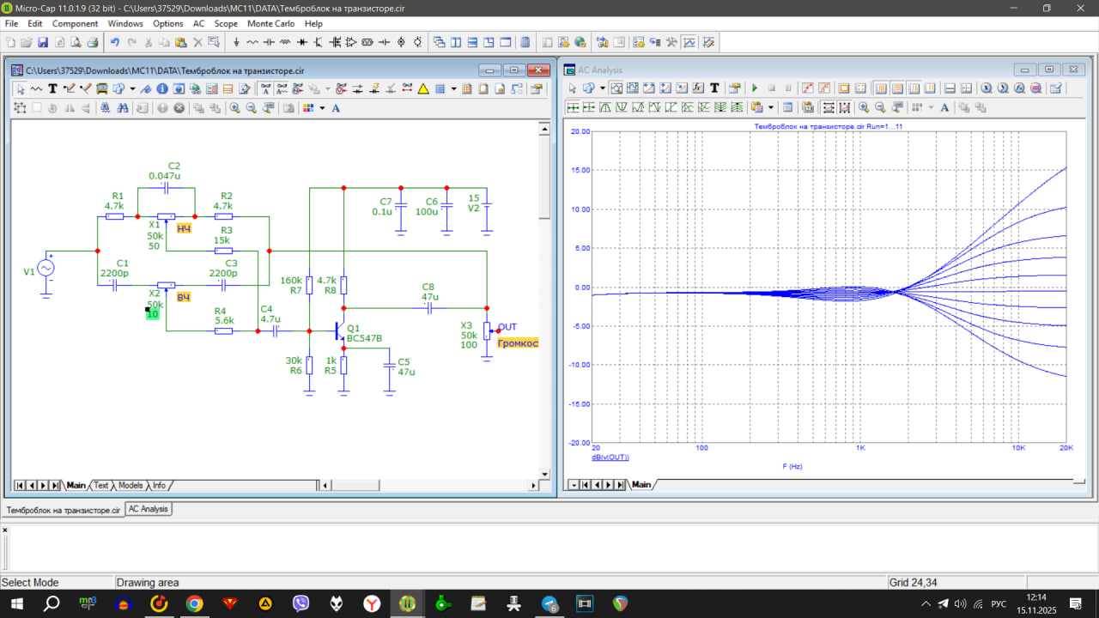Expand the dropdown arrow in AC Analysis toolbar
The image size is (1099, 618).
(x=602, y=88)
